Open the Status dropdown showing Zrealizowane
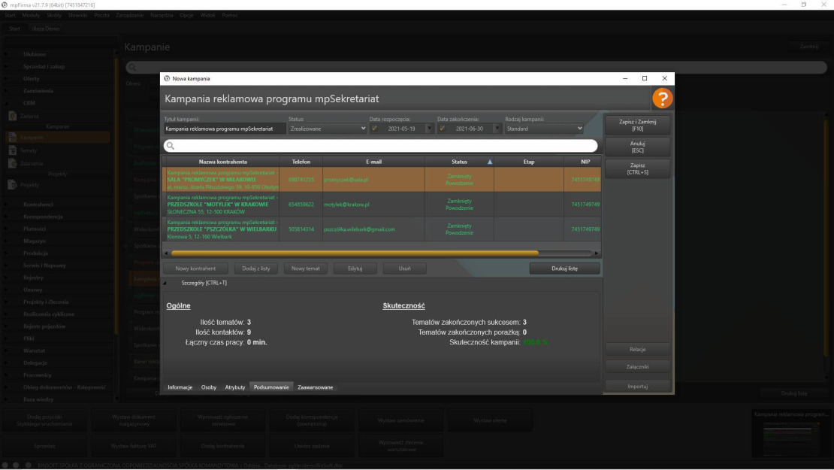Image resolution: width=834 pixels, height=470 pixels. (328, 129)
